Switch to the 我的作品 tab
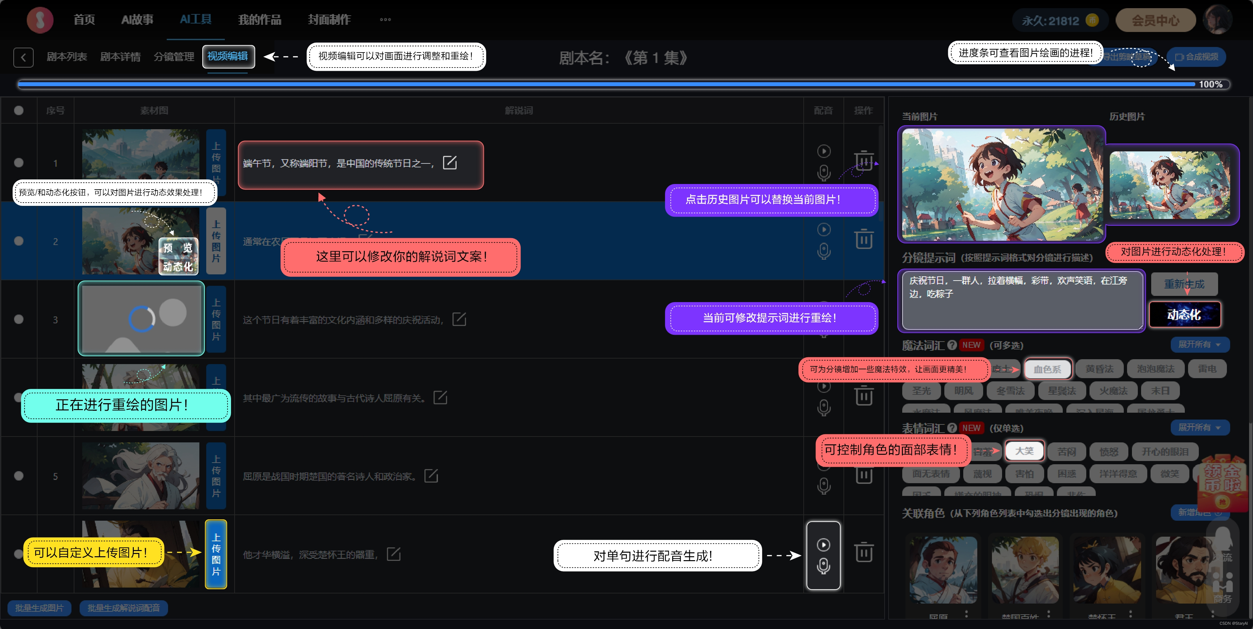The image size is (1253, 629). pyautogui.click(x=260, y=20)
